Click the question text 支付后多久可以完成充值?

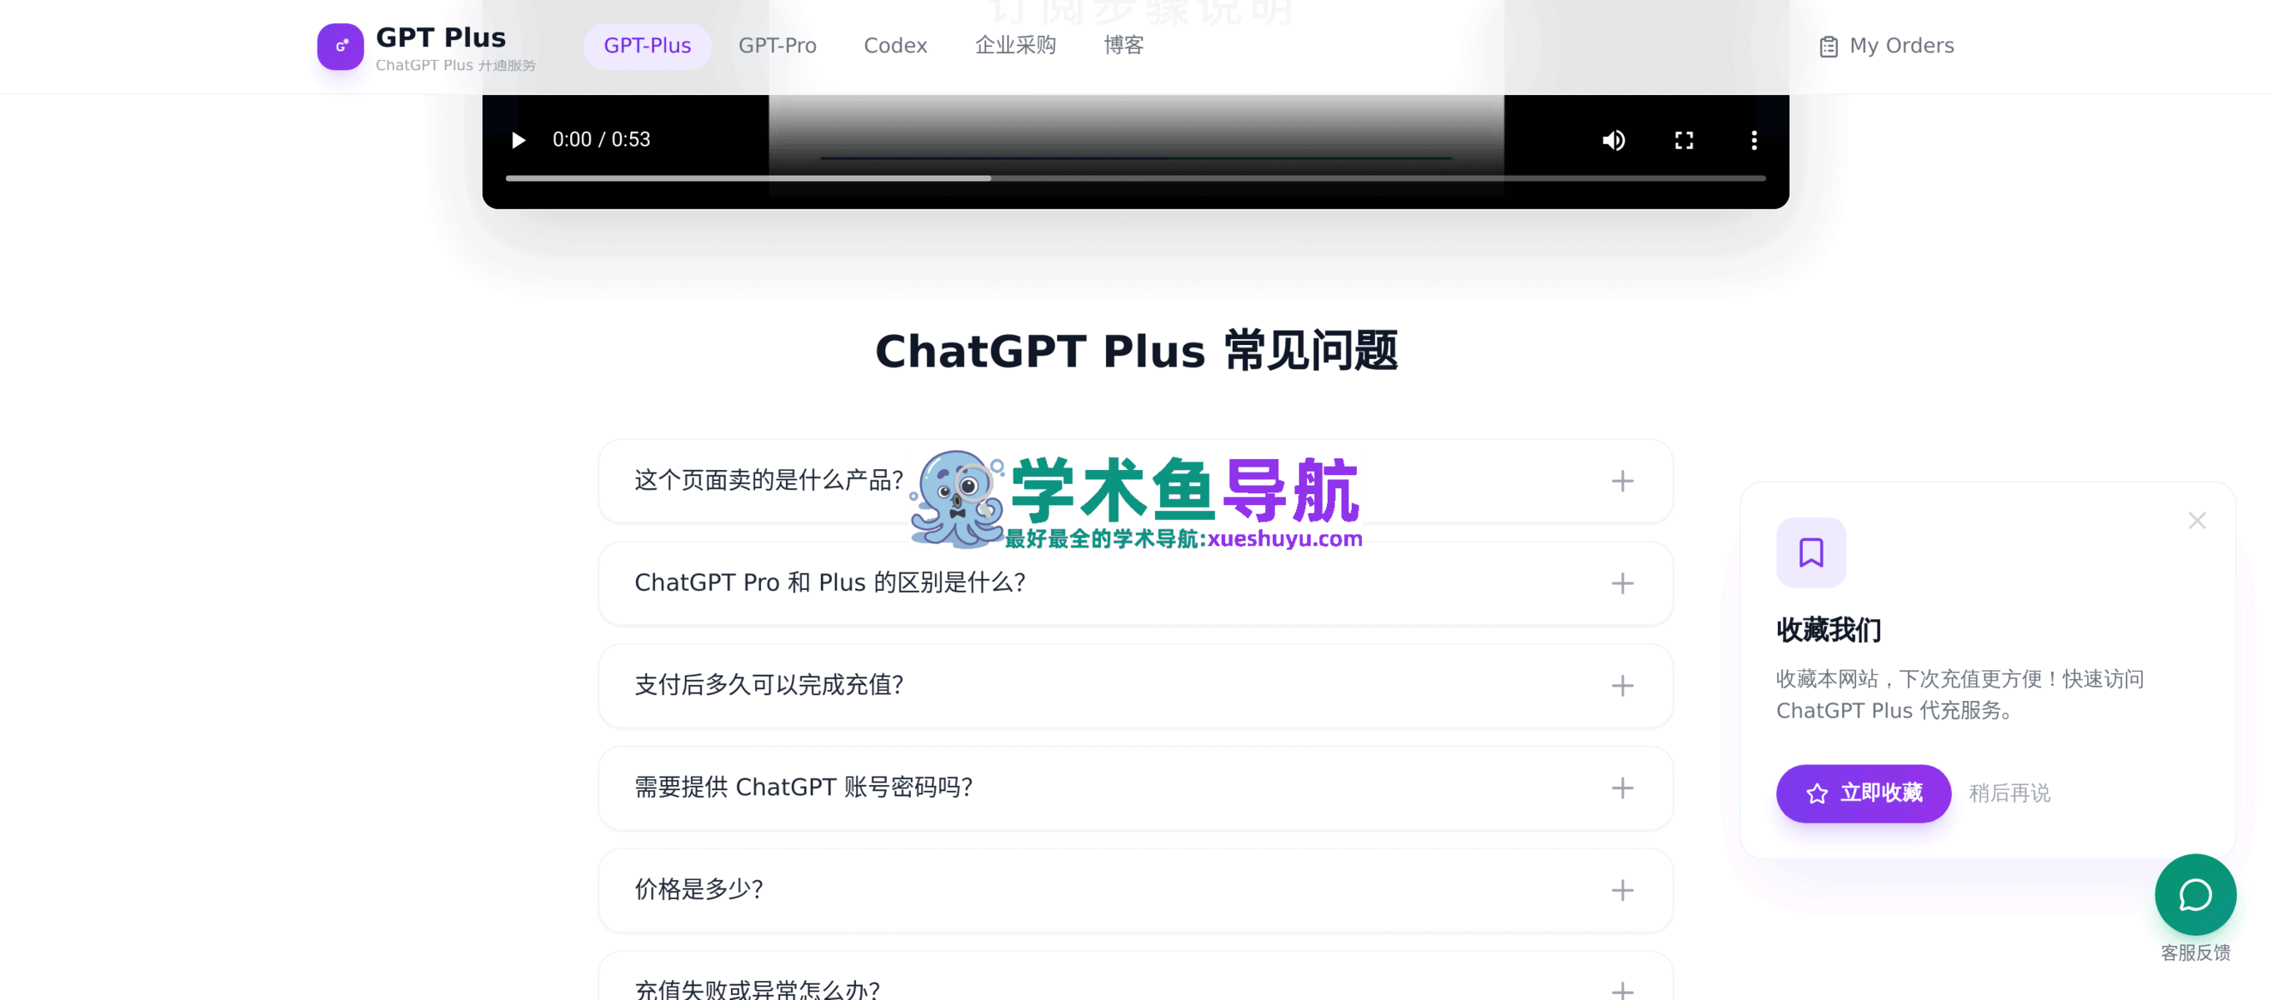[769, 684]
